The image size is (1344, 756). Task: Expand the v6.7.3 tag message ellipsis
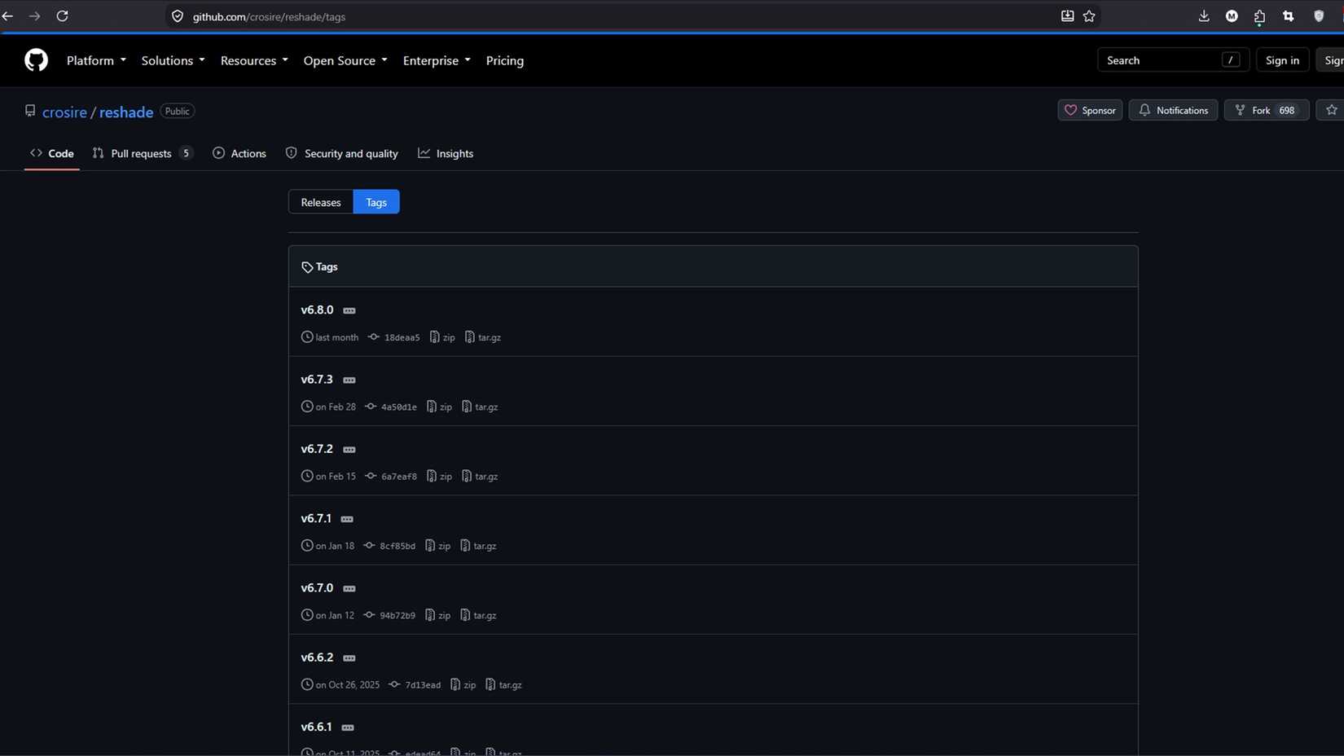pos(349,380)
